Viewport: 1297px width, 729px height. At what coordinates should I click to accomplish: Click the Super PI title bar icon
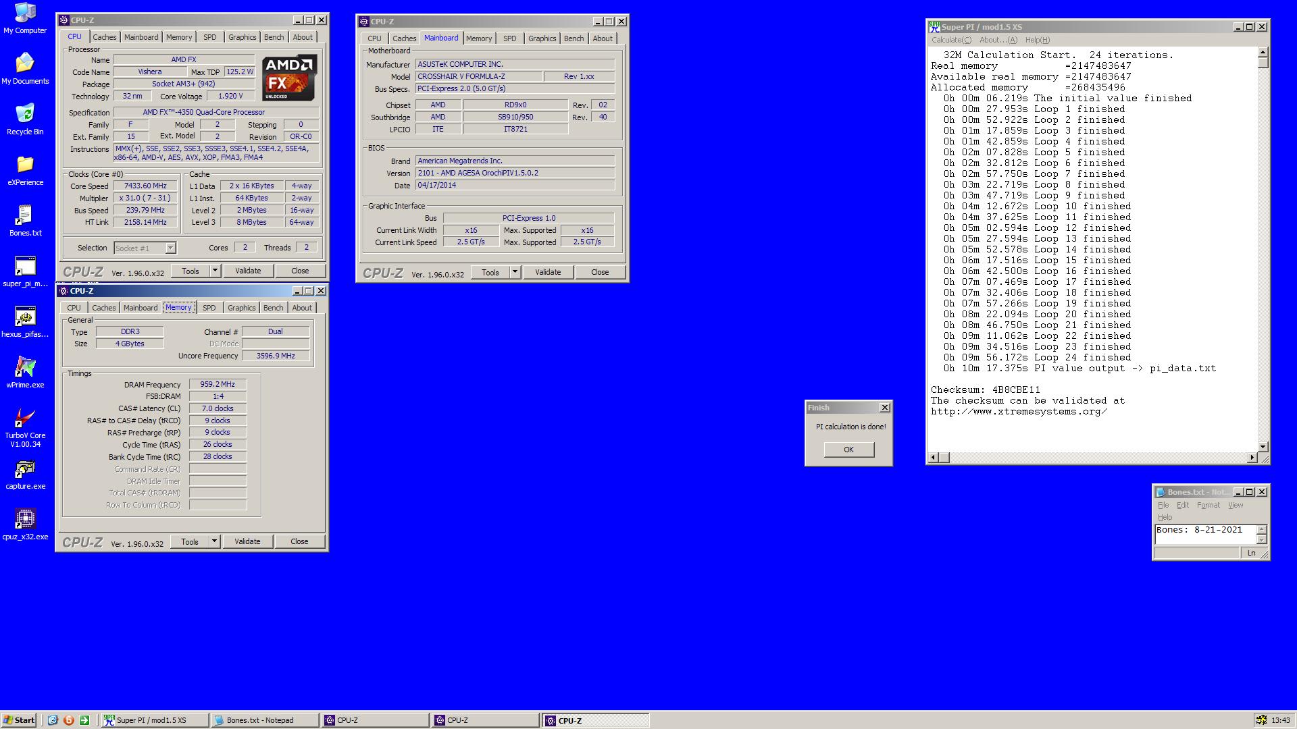[934, 27]
